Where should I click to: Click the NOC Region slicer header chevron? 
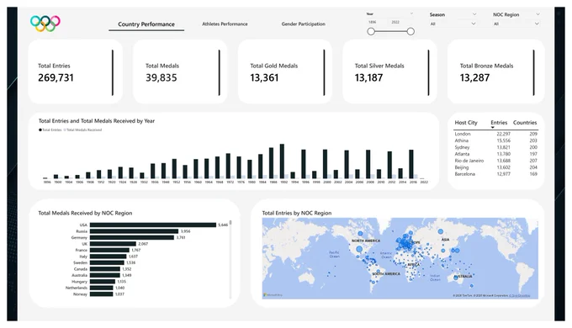538,14
